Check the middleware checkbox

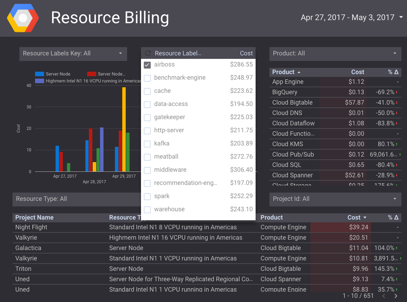147,170
